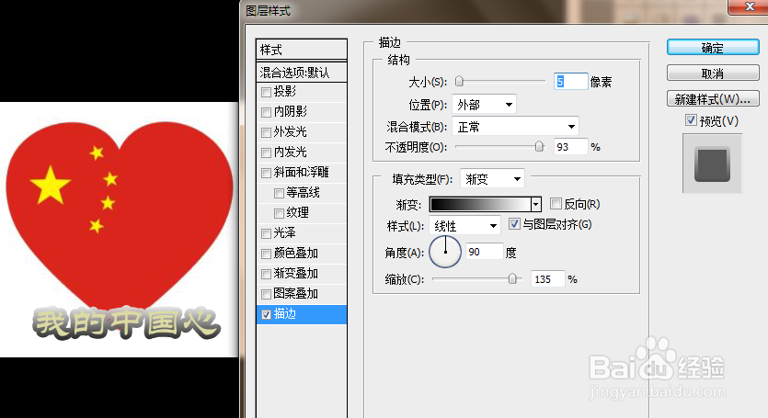Click the 角度(A) angle dial
768x418 pixels.
pyautogui.click(x=445, y=252)
